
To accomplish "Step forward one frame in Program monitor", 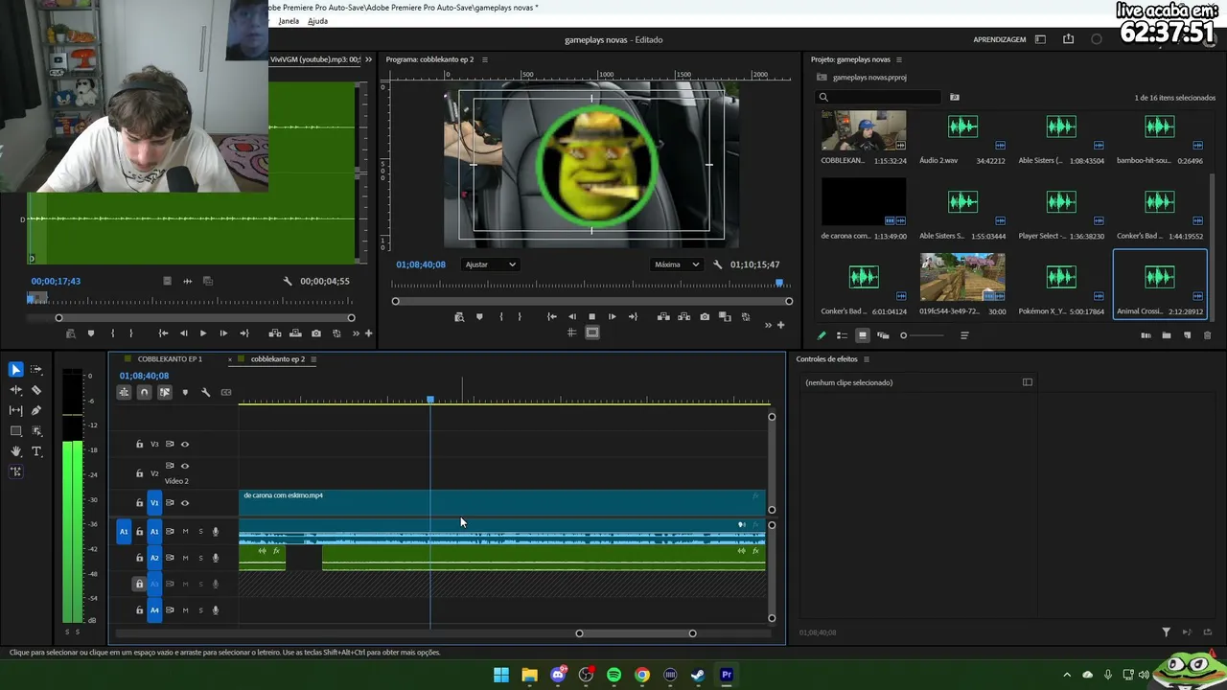I will tap(612, 317).
